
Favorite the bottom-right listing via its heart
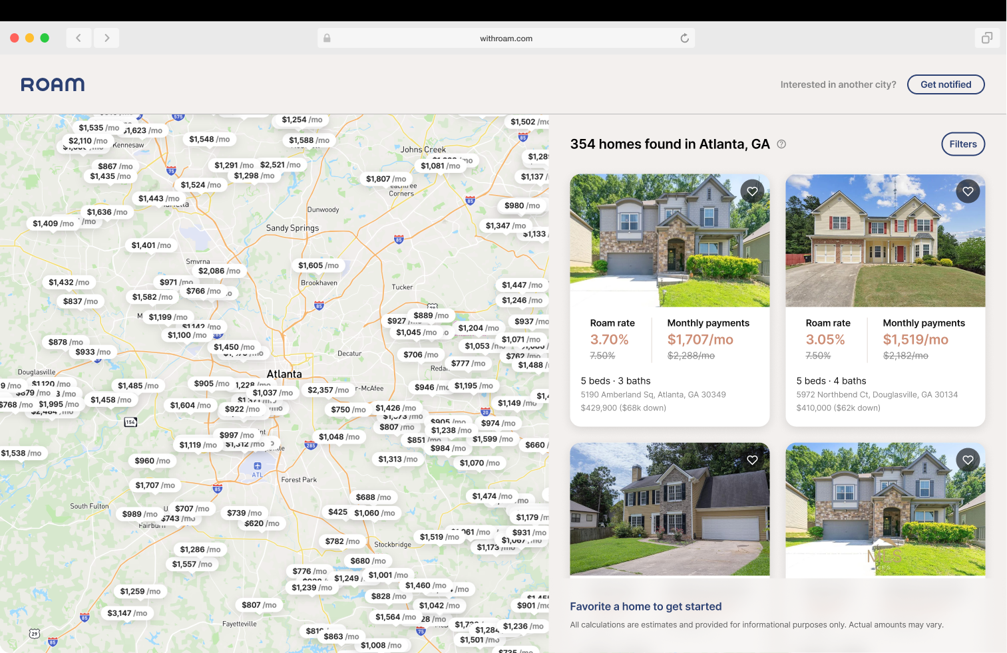(x=968, y=459)
